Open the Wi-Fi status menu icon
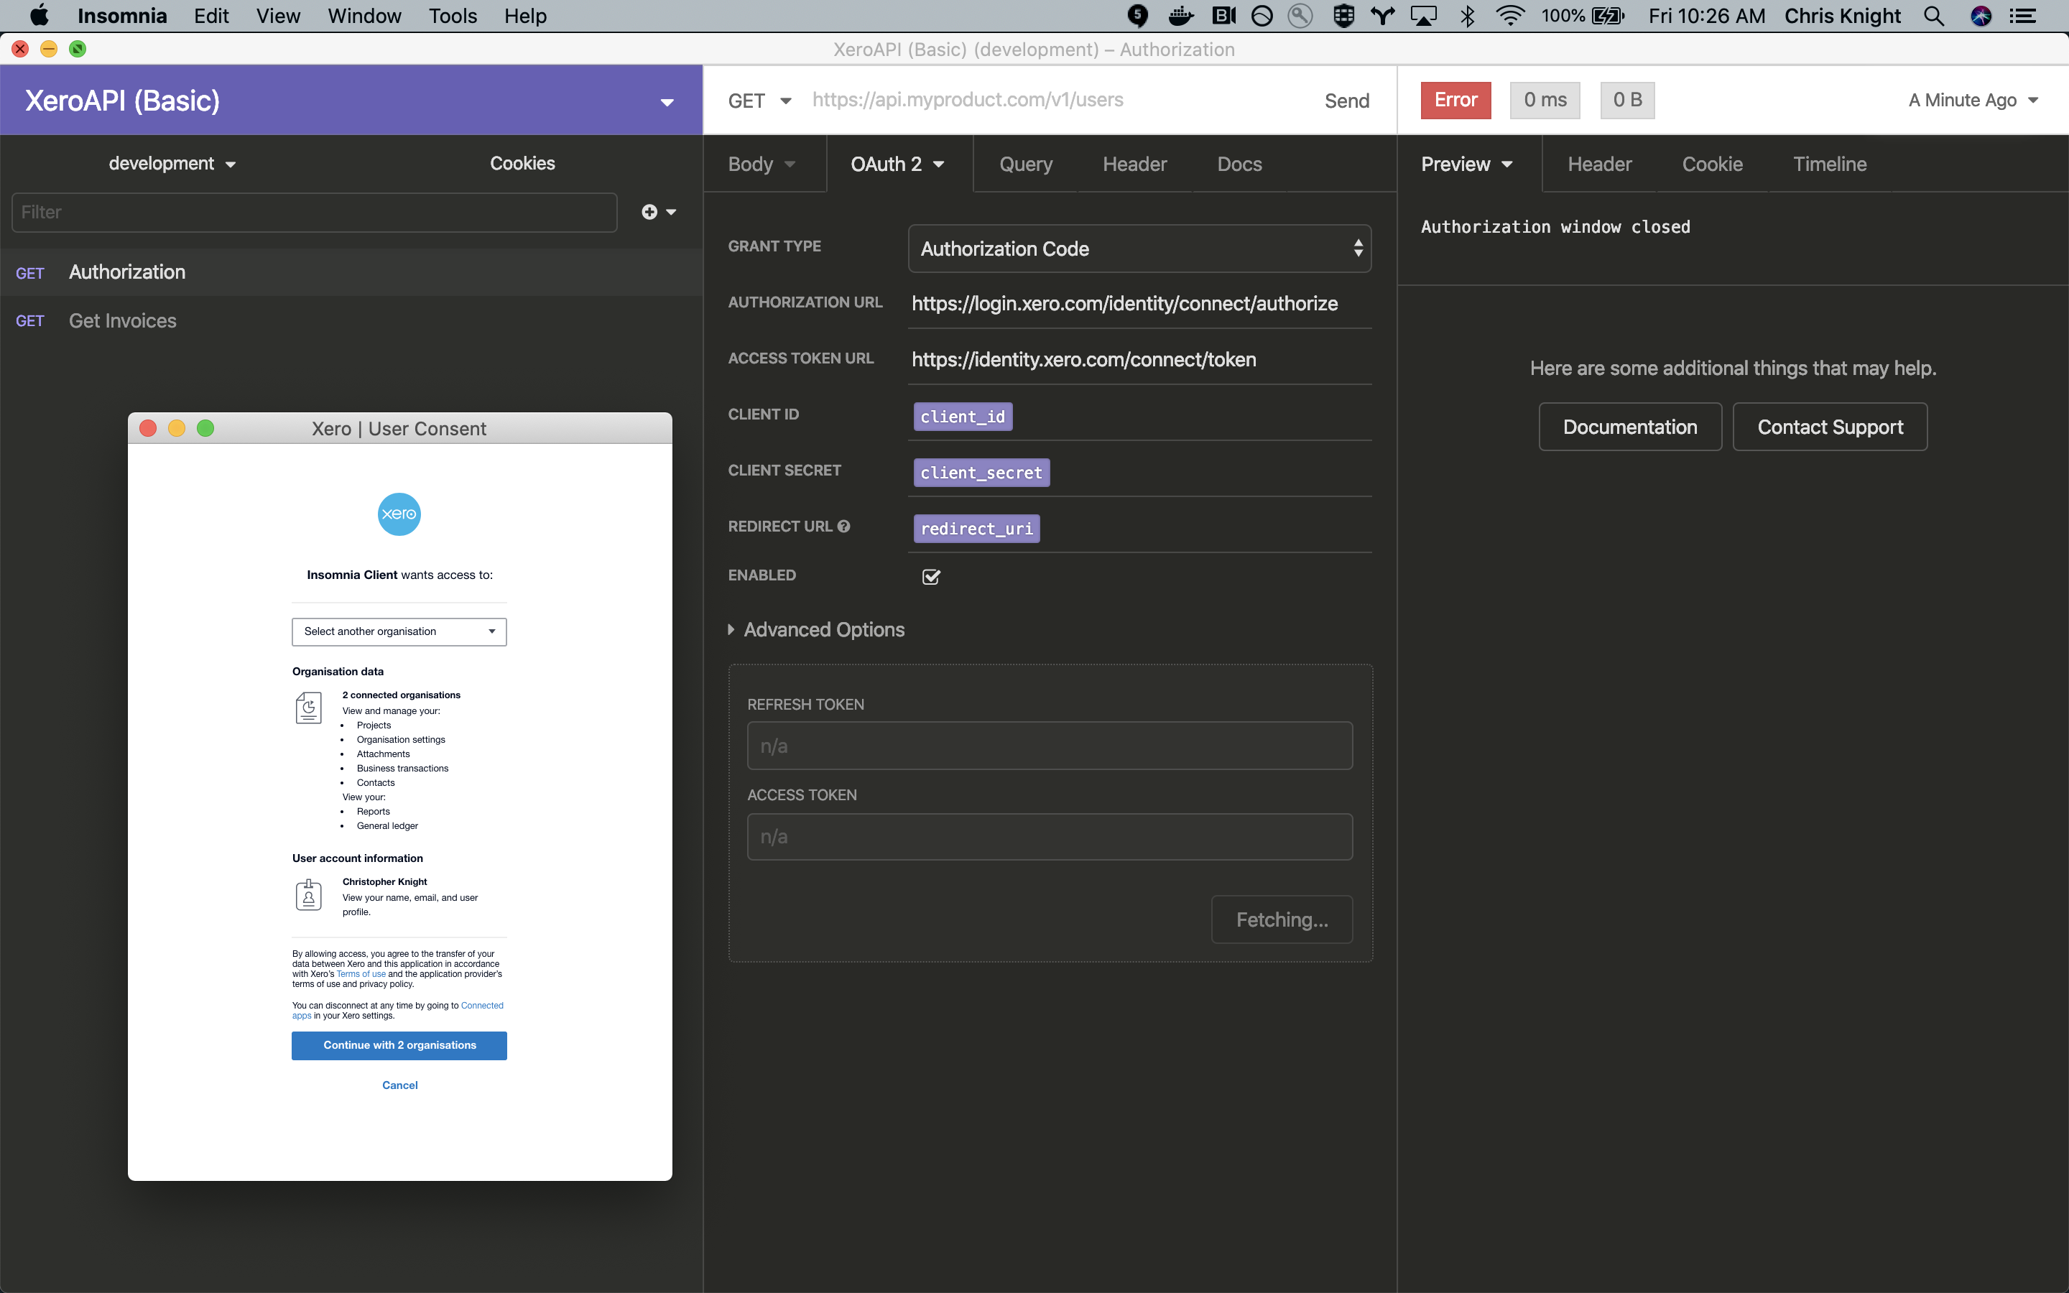2069x1293 pixels. 1510,17
